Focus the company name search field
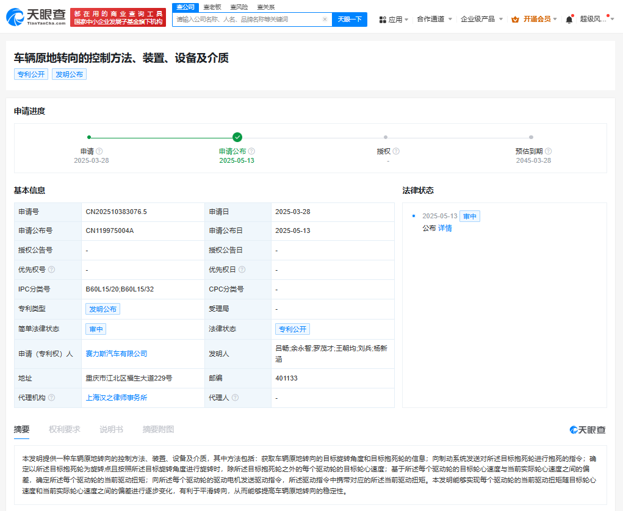 (x=247, y=20)
